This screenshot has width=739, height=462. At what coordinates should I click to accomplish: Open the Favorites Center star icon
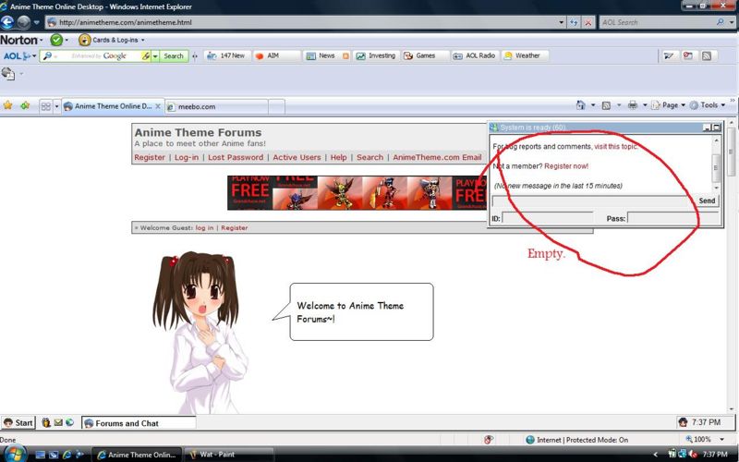coord(8,105)
